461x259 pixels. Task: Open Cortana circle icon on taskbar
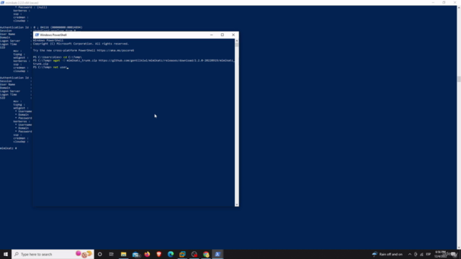coord(100,254)
